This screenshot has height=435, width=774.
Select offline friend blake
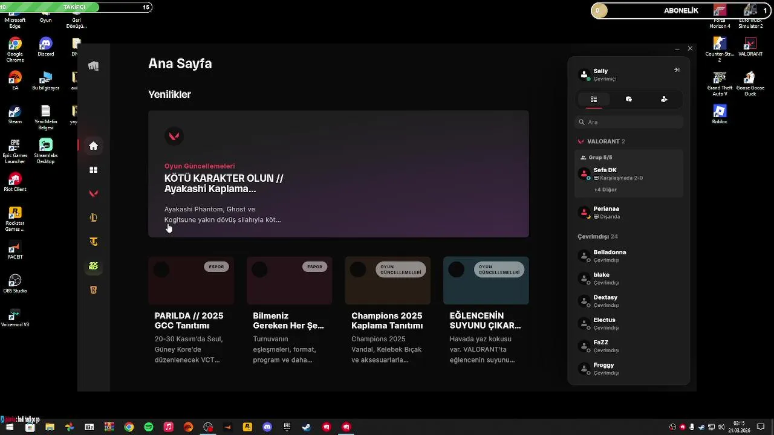(629, 279)
